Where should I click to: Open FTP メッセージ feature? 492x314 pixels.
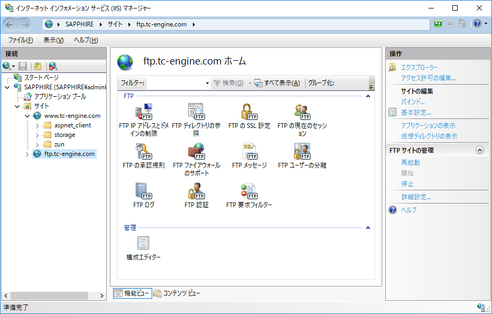tap(249, 156)
